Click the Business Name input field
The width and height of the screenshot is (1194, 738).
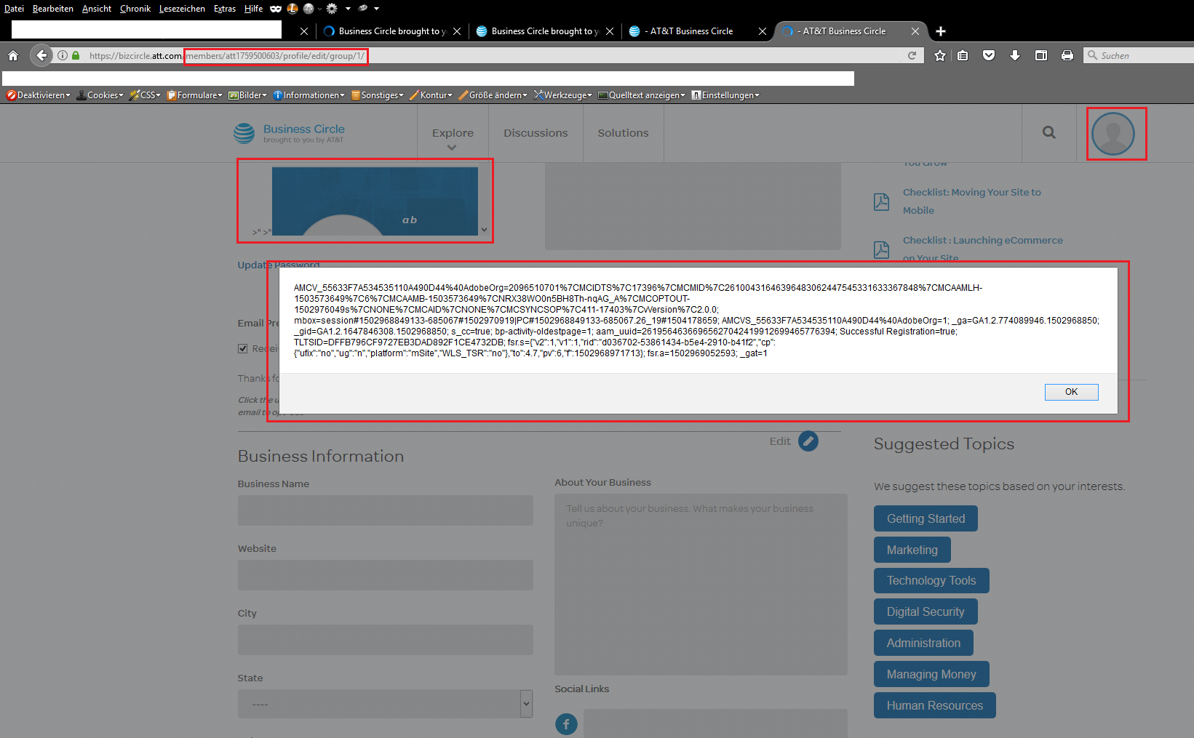tap(385, 510)
